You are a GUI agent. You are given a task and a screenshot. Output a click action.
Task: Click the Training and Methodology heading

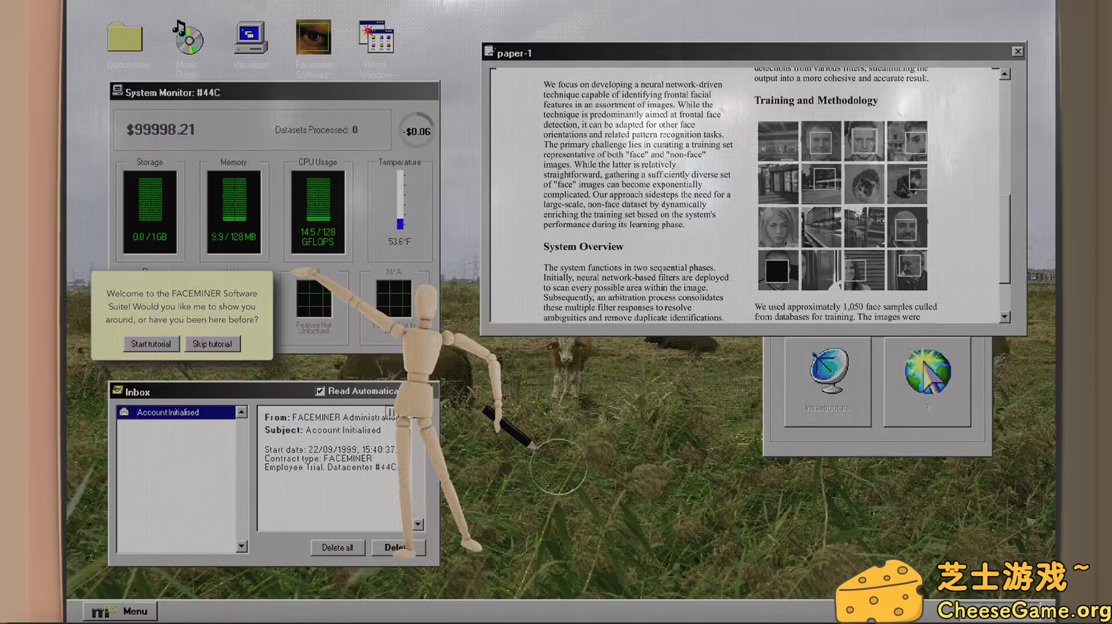click(816, 100)
